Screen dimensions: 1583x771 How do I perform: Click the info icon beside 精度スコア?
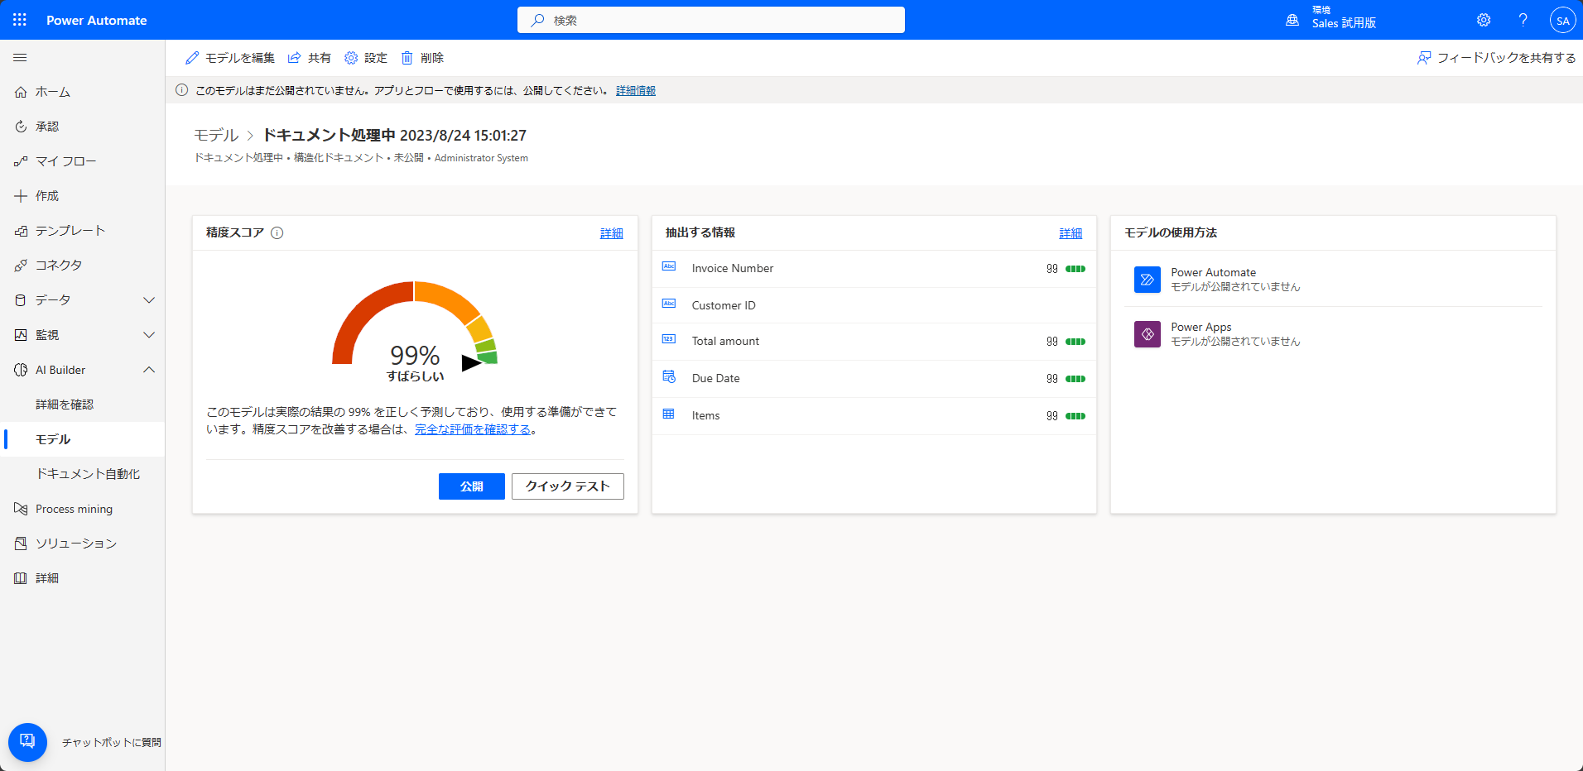point(277,233)
